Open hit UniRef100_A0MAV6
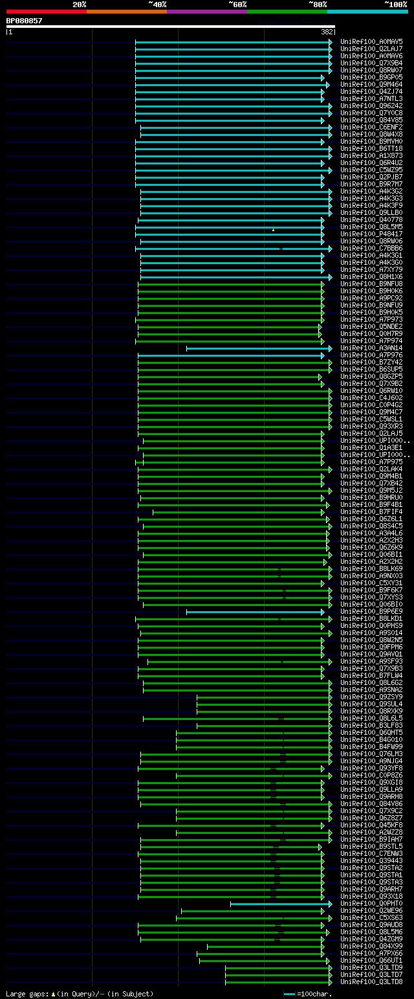The height and width of the screenshot is (999, 414). point(371,56)
